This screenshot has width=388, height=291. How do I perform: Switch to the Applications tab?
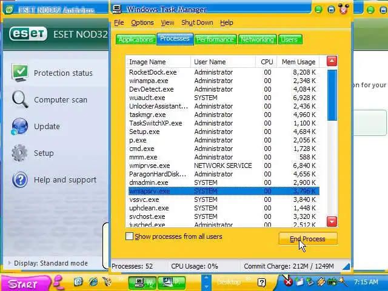pos(136,39)
